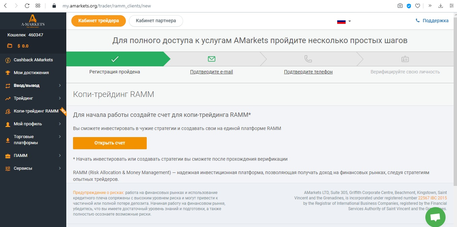Click the phone step icon
This screenshot has width=457, height=227.
click(308, 59)
